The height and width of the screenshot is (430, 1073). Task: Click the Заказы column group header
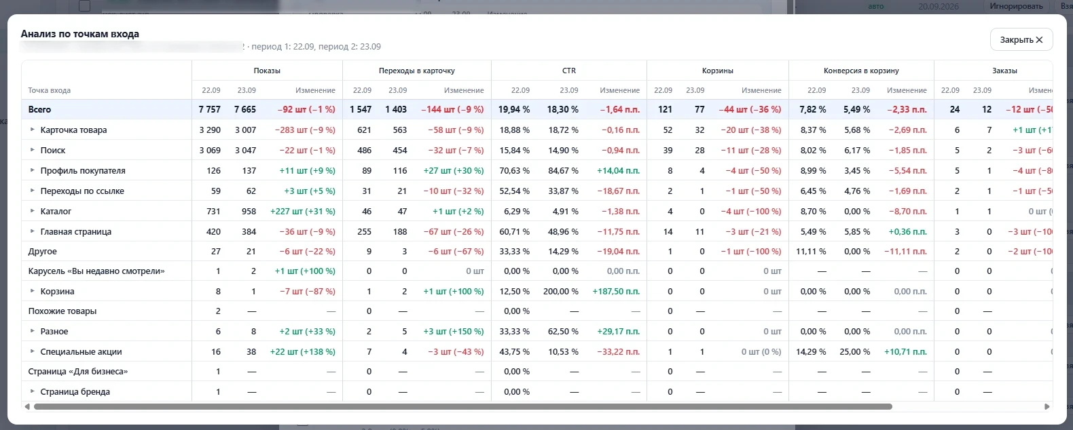(1004, 71)
